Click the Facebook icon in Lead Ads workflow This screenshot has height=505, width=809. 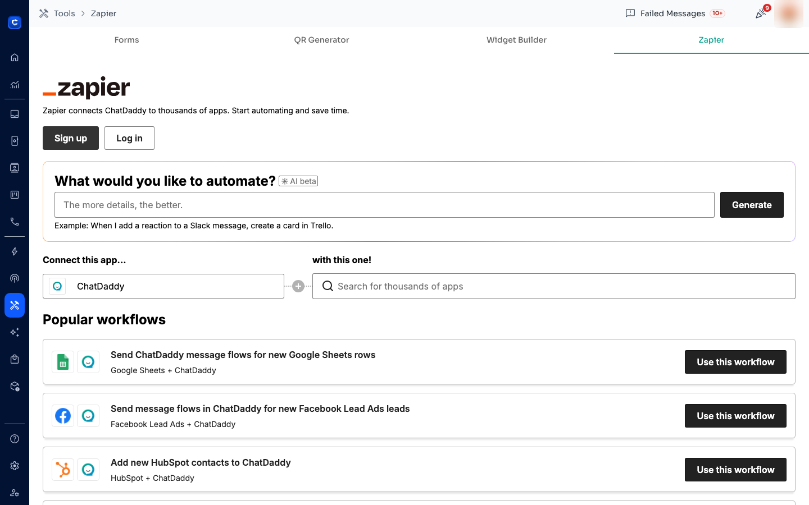tap(63, 416)
